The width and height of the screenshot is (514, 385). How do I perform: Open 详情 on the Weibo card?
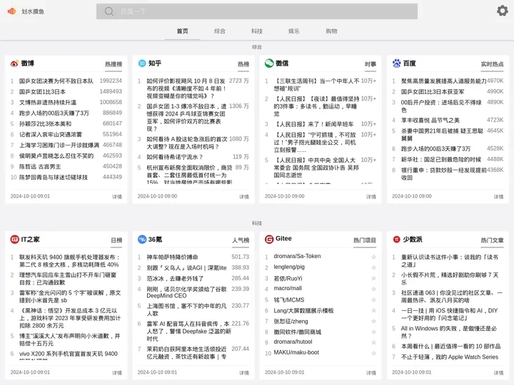117,197
